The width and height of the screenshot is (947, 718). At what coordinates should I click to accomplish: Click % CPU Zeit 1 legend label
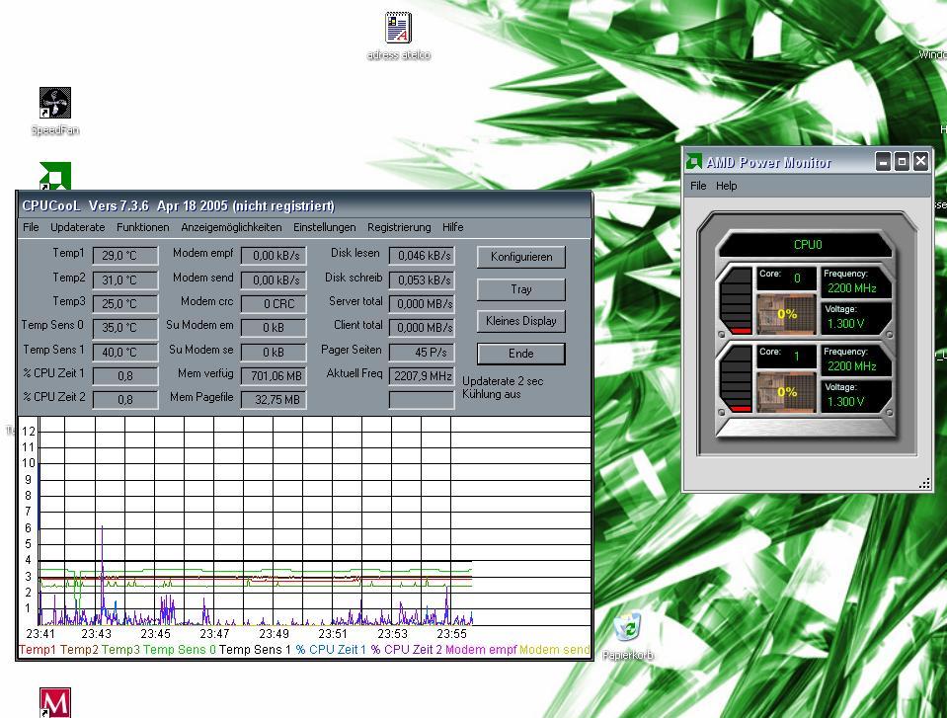tap(331, 650)
